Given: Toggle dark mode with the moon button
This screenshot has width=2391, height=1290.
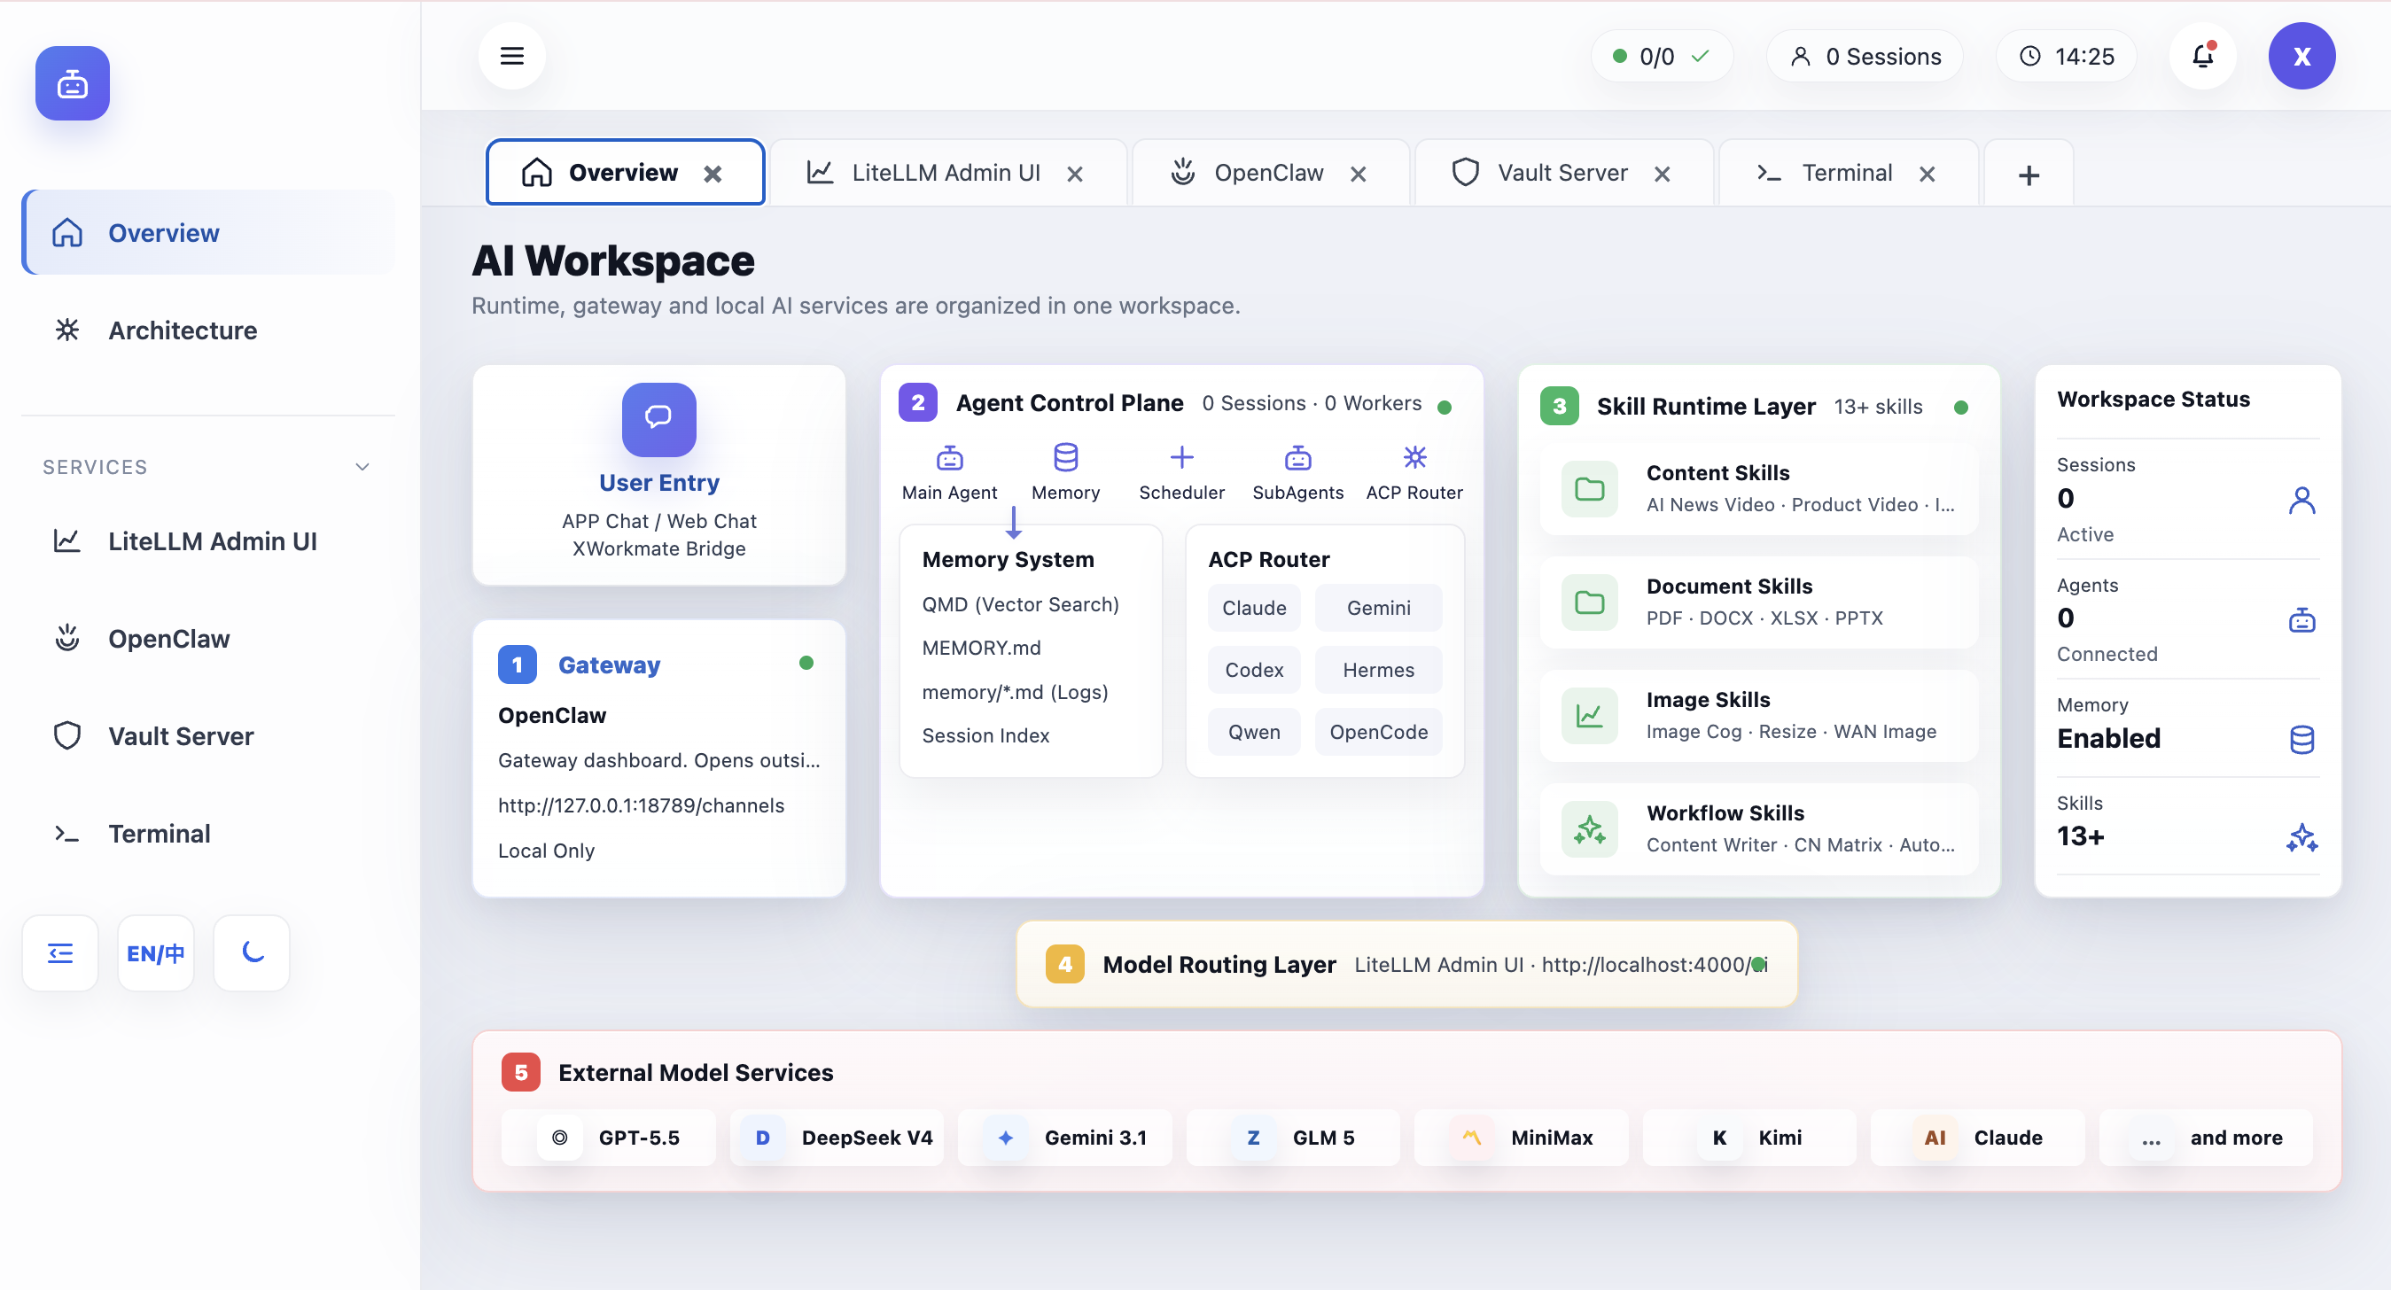Looking at the screenshot, I should point(252,953).
